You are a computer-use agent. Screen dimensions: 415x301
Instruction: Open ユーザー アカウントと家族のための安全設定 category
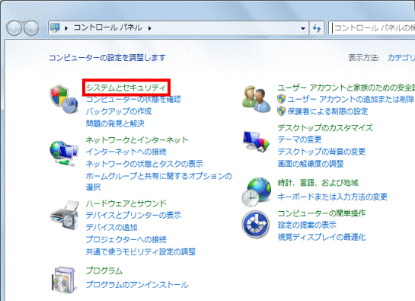click(346, 88)
